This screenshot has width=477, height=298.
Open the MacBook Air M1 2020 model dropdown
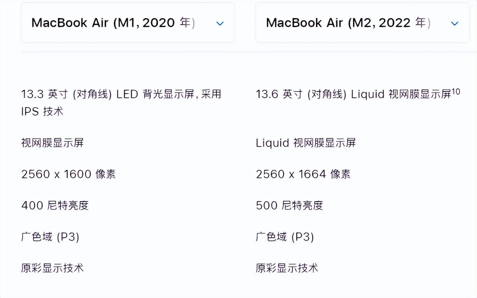128,23
